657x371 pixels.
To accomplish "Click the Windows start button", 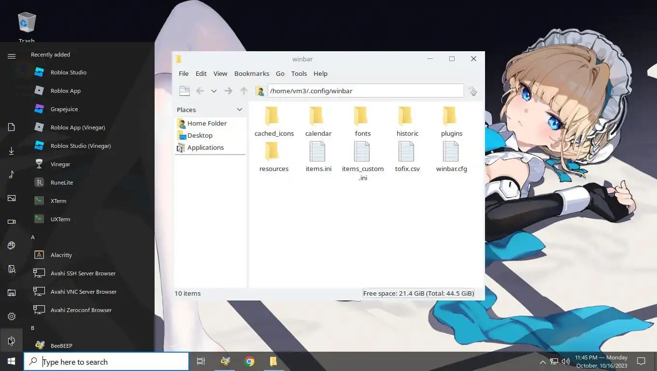I will click(12, 361).
